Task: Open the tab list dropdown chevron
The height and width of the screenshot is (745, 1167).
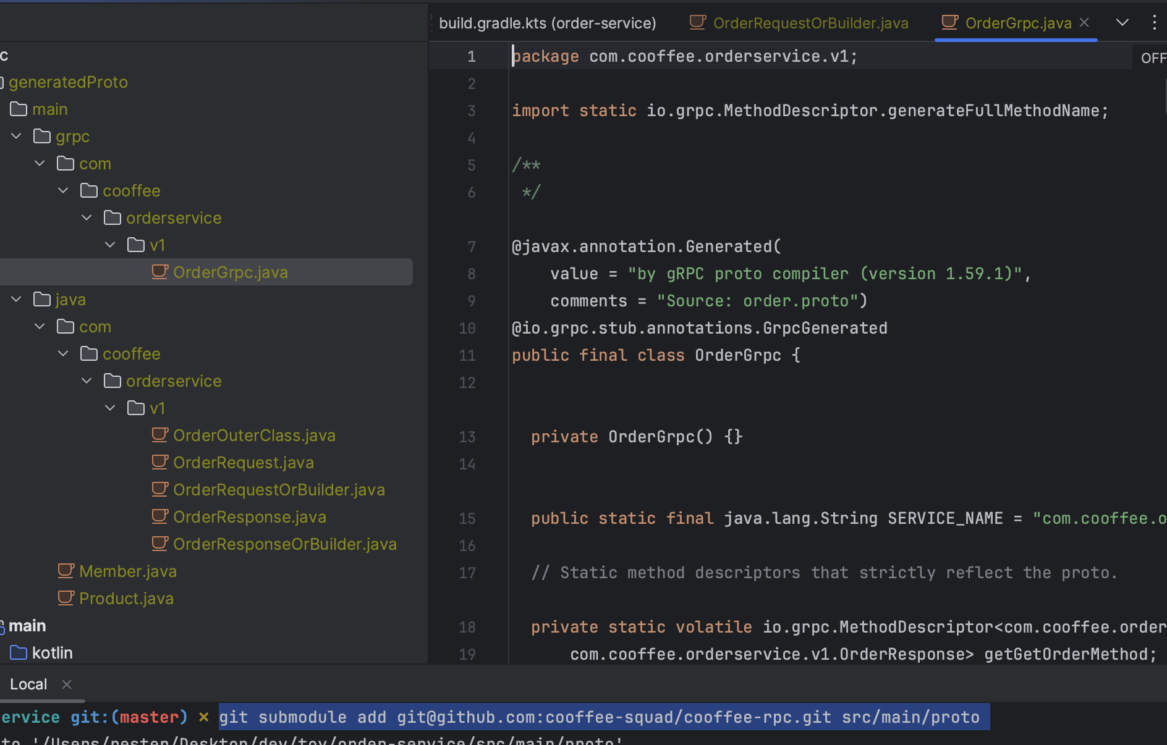Action: [1122, 23]
